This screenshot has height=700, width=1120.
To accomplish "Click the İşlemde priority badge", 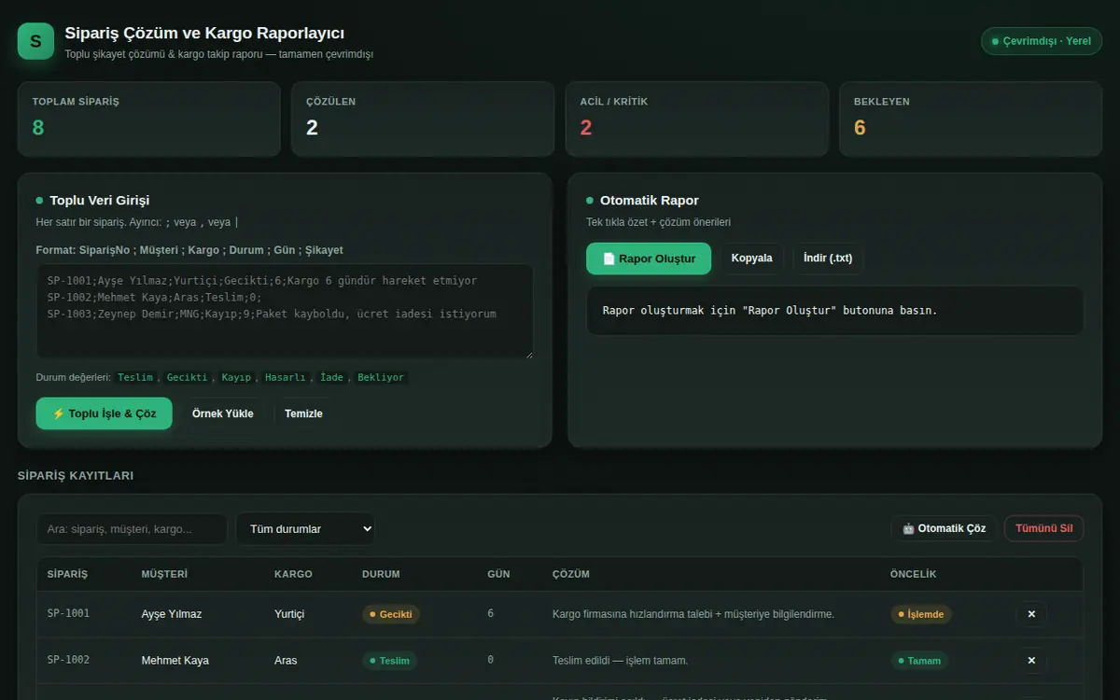I will tap(919, 614).
